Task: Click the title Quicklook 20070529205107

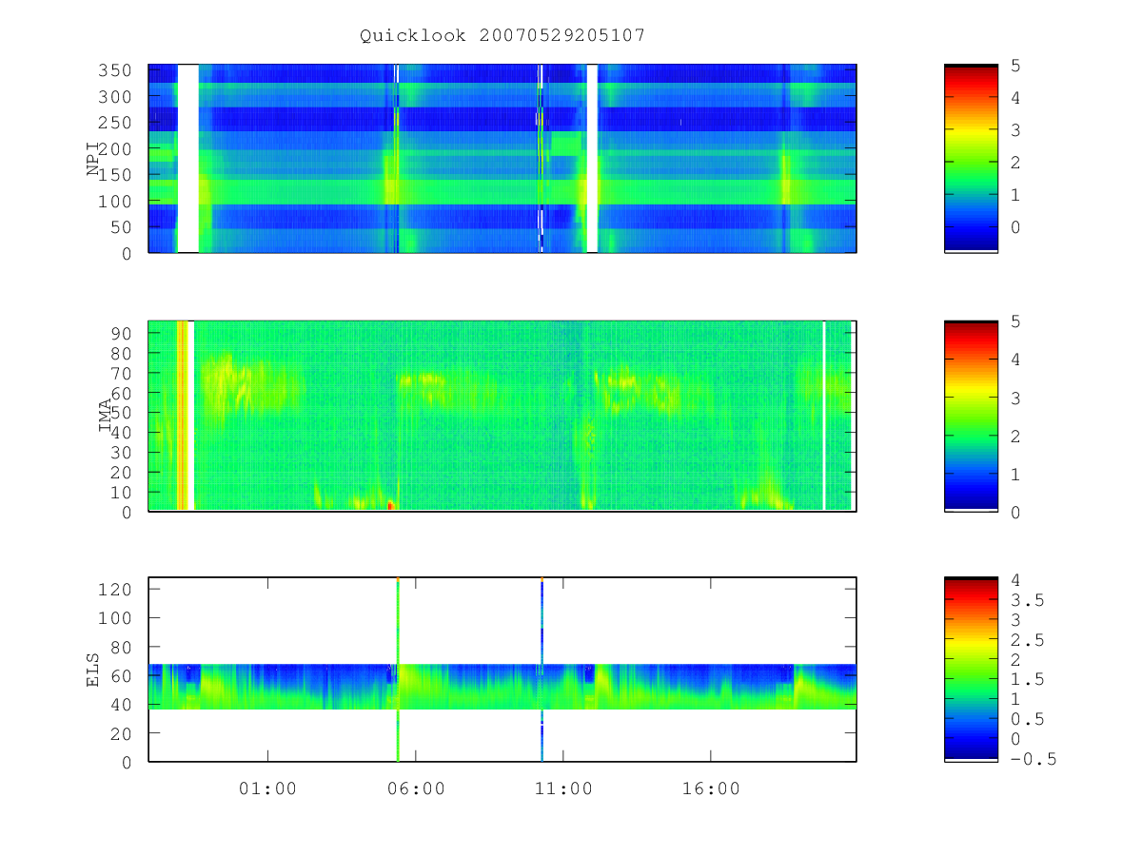Action: (502, 36)
